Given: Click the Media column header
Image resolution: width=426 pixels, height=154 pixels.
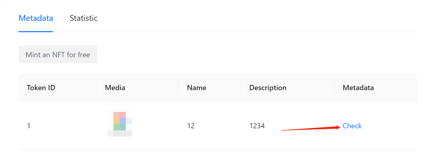Looking at the screenshot, I should pyautogui.click(x=115, y=88).
